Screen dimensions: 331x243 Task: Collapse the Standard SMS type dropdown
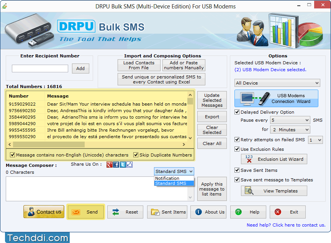pyautogui.click(x=174, y=171)
